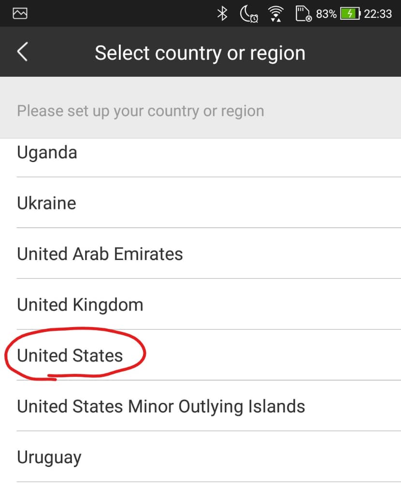Tap the back arrow icon
The width and height of the screenshot is (401, 494).
point(22,52)
